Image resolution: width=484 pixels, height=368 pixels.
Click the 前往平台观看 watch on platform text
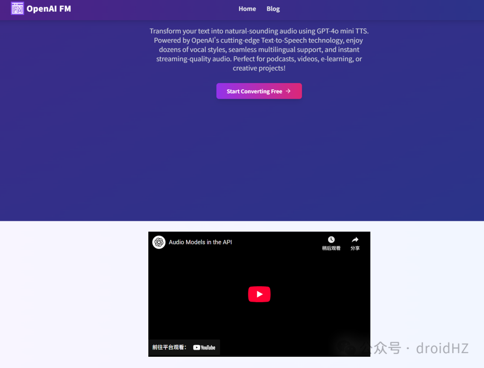pos(169,347)
